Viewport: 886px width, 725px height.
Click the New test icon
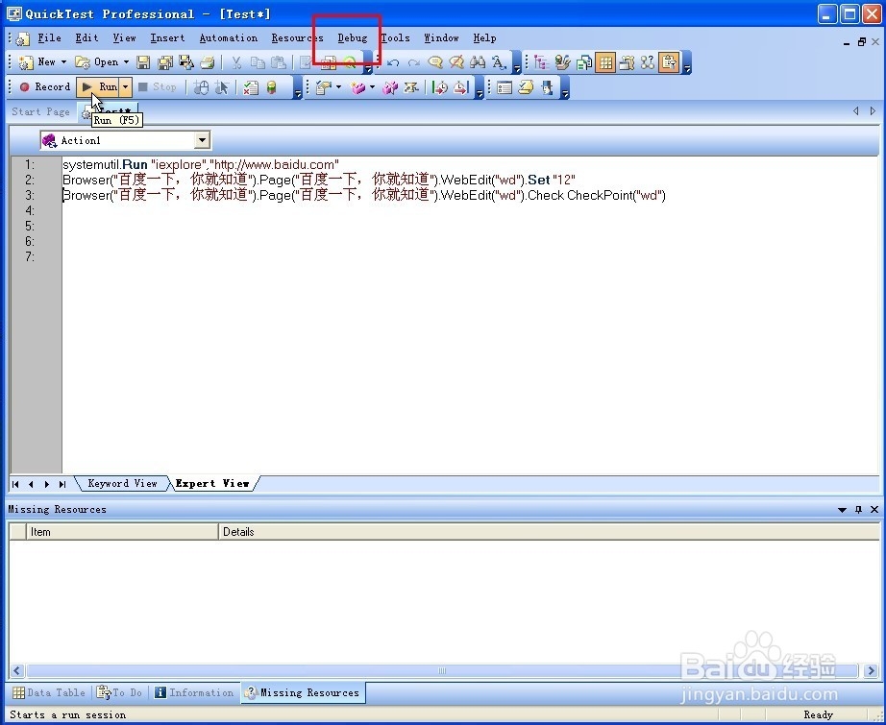coord(26,62)
